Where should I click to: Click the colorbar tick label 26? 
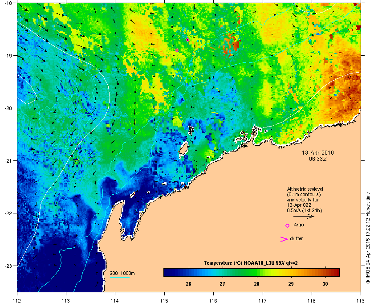pyautogui.click(x=188, y=284)
